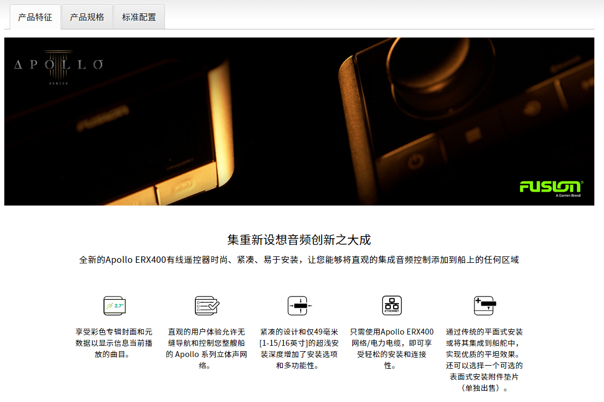
Task: Click the Apollo ERX400 banner image
Action: pos(299,122)
